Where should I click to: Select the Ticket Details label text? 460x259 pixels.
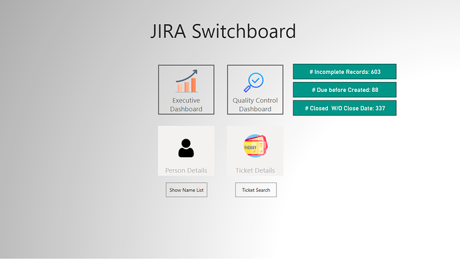[x=255, y=170]
